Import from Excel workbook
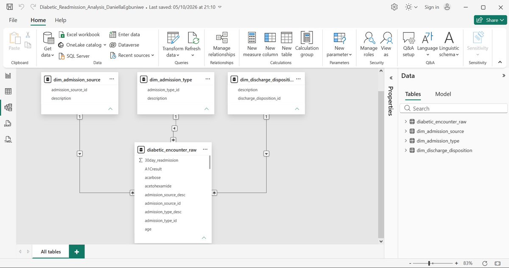 [79, 34]
